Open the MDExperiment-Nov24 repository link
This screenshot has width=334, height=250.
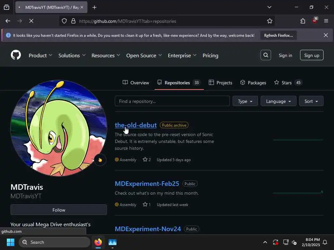(148, 229)
